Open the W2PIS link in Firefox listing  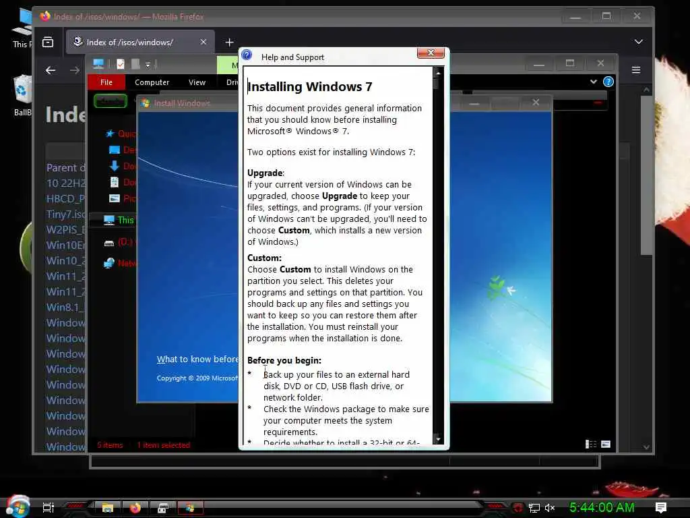click(66, 229)
